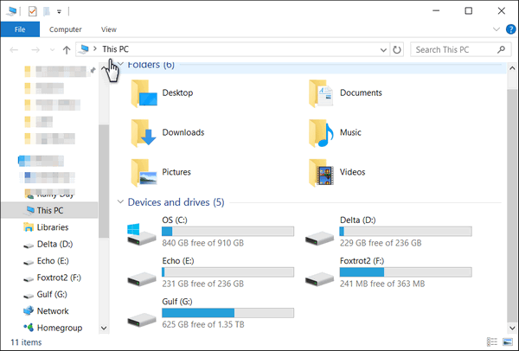The width and height of the screenshot is (519, 351).
Task: Open the address bar history dropdown
Action: coord(383,50)
